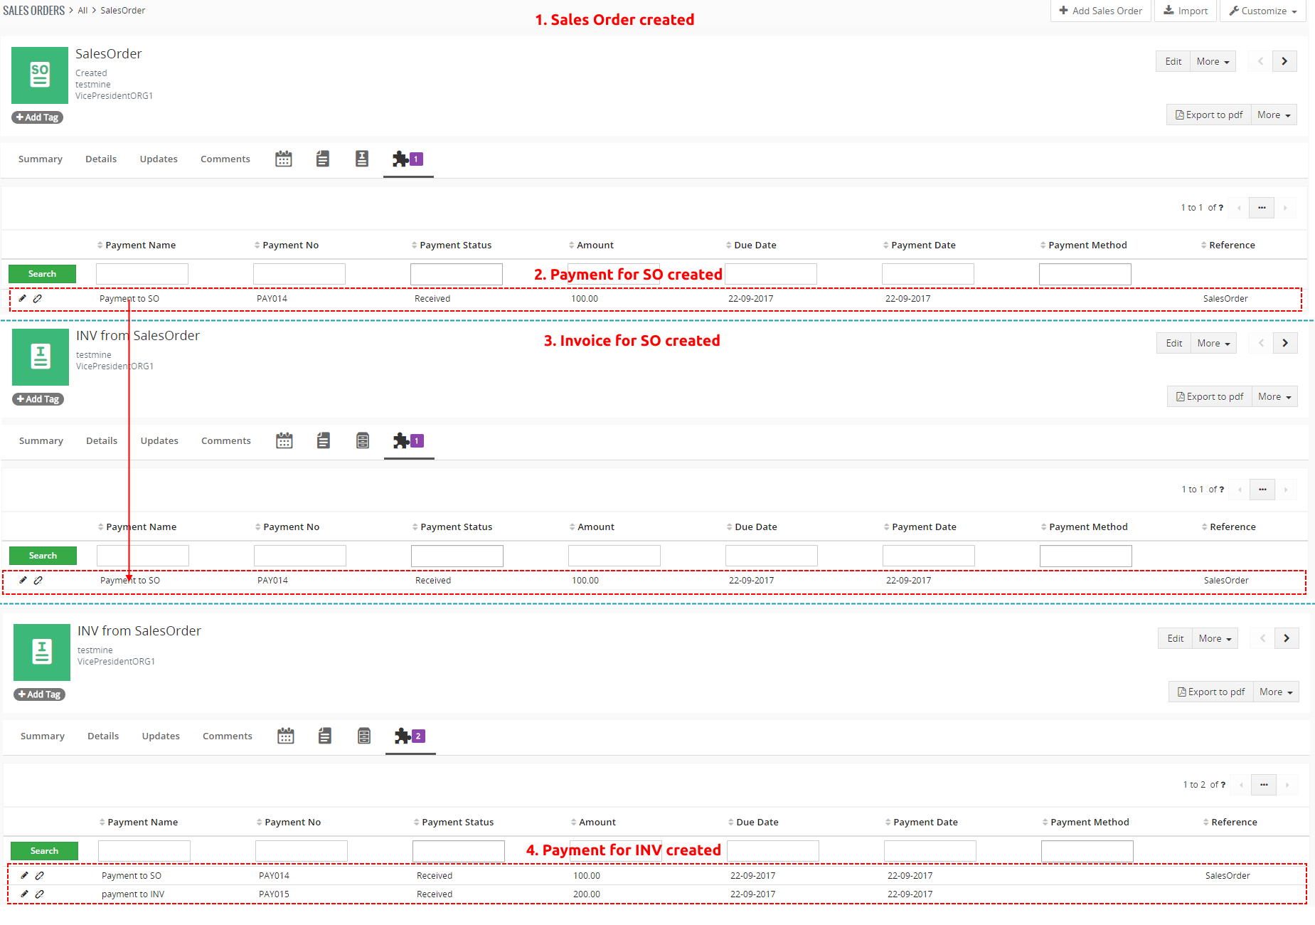Click the green SO record icon
The height and width of the screenshot is (925, 1315).
40,75
